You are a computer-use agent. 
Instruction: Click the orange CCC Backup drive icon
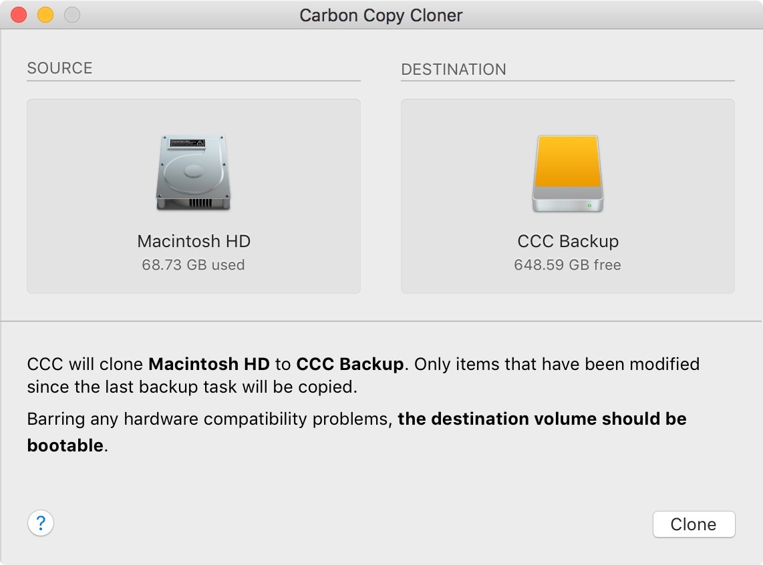[567, 174]
